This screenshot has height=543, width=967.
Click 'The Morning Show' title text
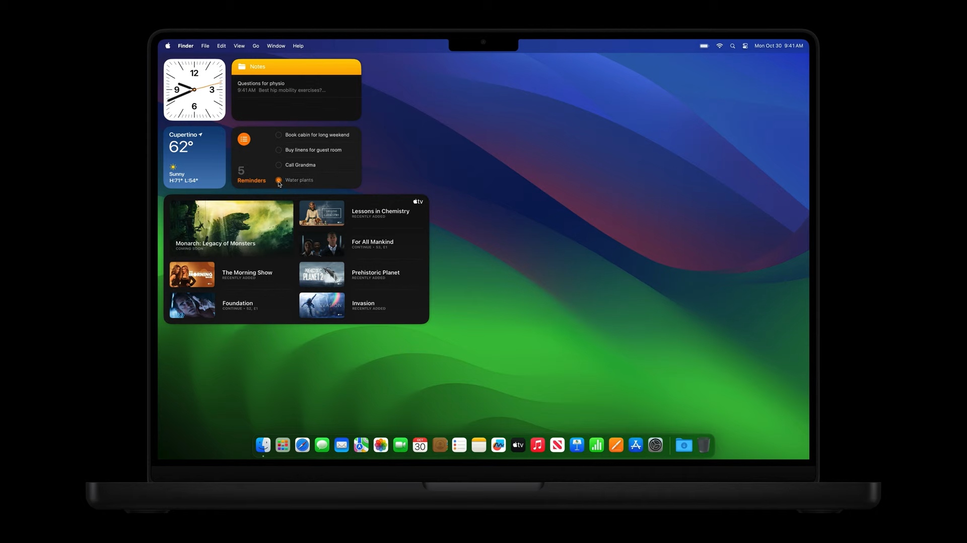pos(247,273)
